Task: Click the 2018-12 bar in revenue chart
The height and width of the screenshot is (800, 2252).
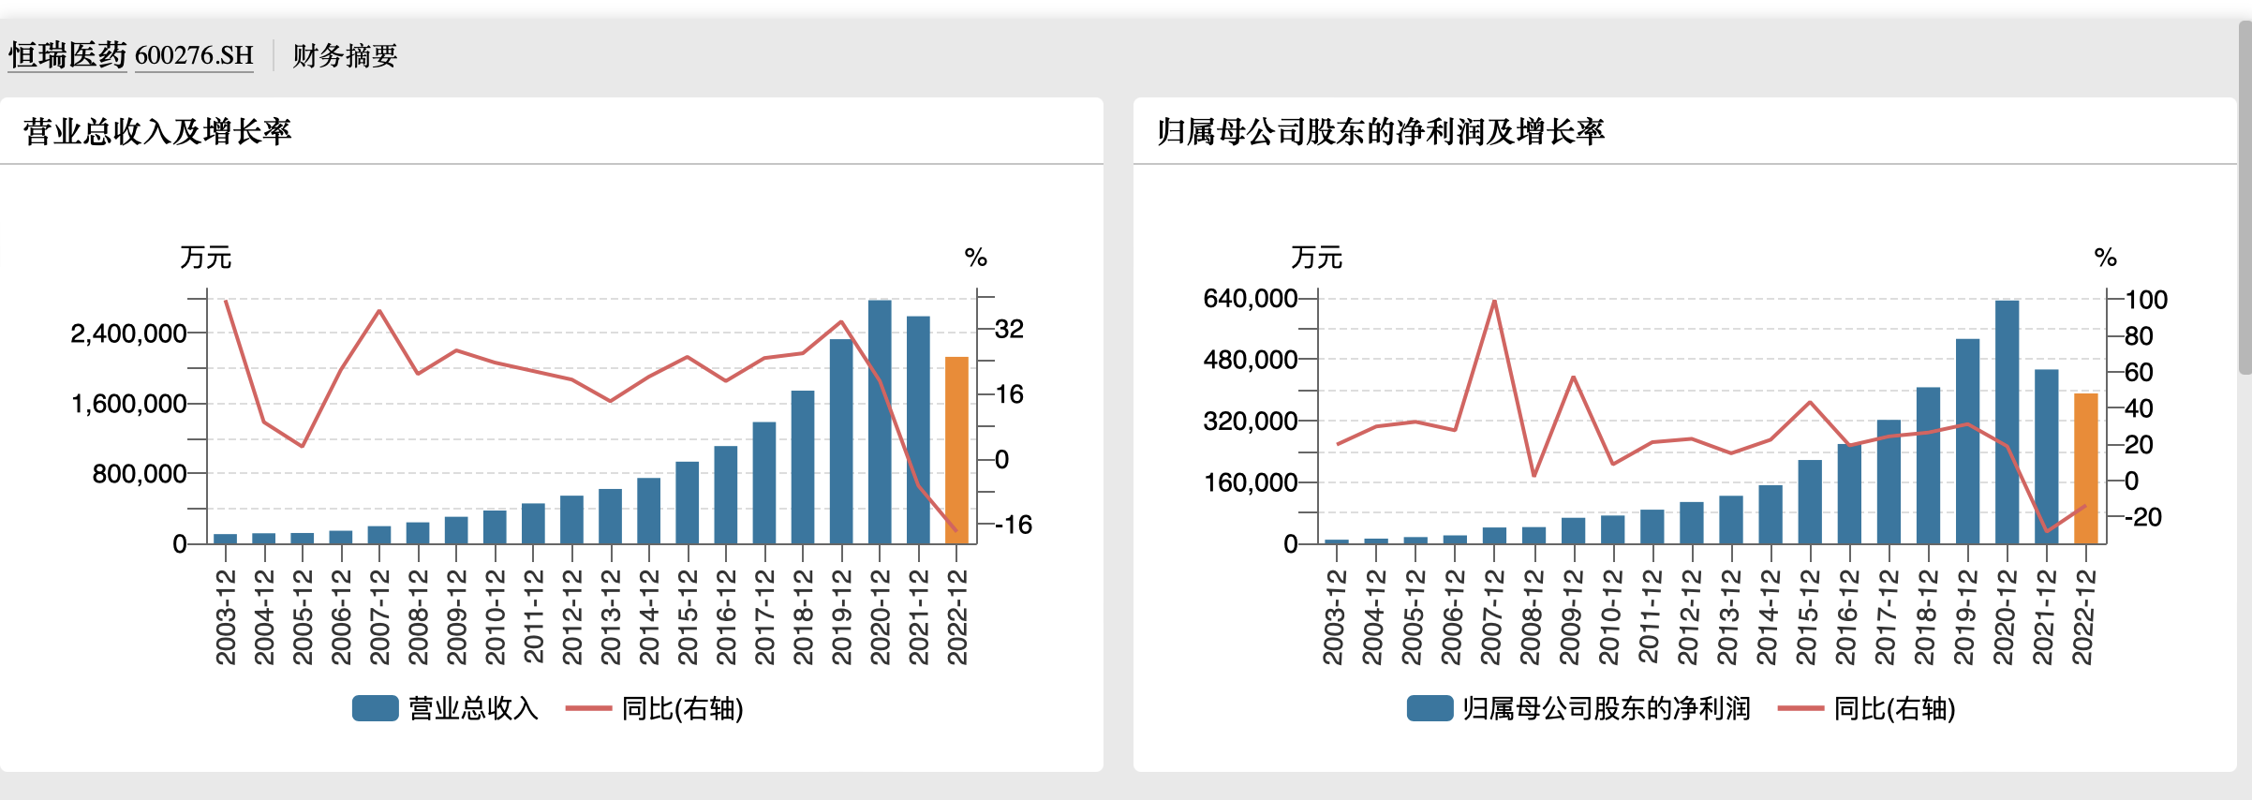Action: point(803,467)
